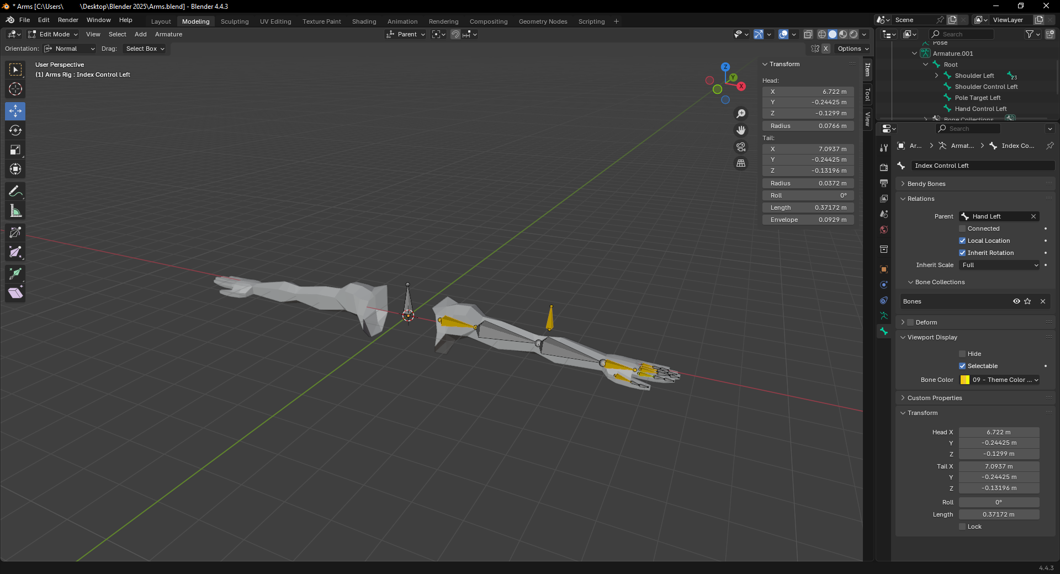The image size is (1060, 574).
Task: Expand Shoulder Left bone in outliner
Action: point(937,76)
